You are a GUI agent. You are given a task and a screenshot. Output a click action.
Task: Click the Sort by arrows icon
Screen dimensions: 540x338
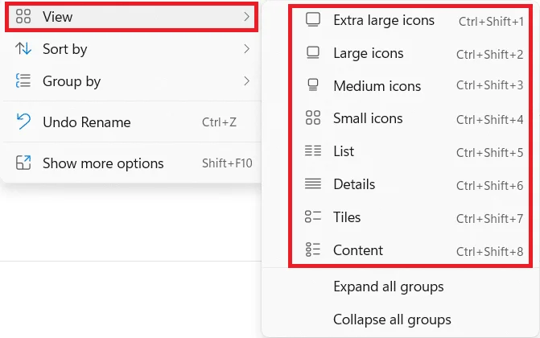click(23, 49)
